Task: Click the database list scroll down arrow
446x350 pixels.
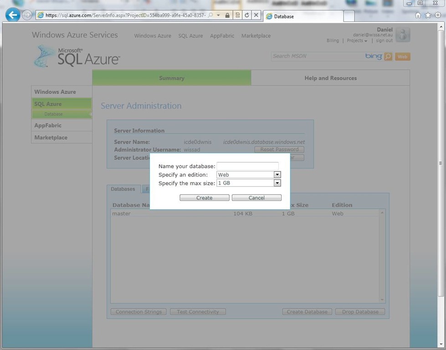Action: pos(382,299)
